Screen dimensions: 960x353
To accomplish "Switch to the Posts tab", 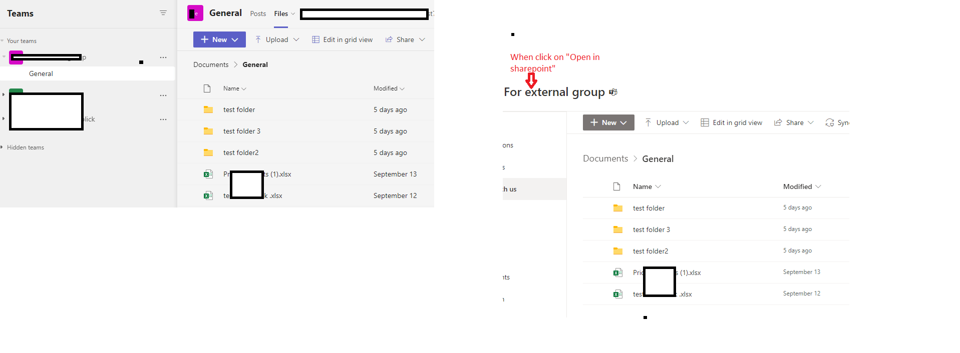I will (258, 14).
